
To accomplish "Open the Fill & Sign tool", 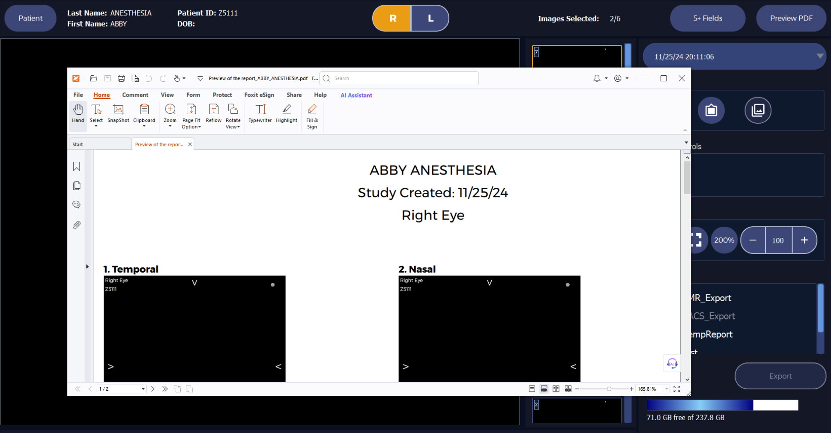I will point(312,116).
